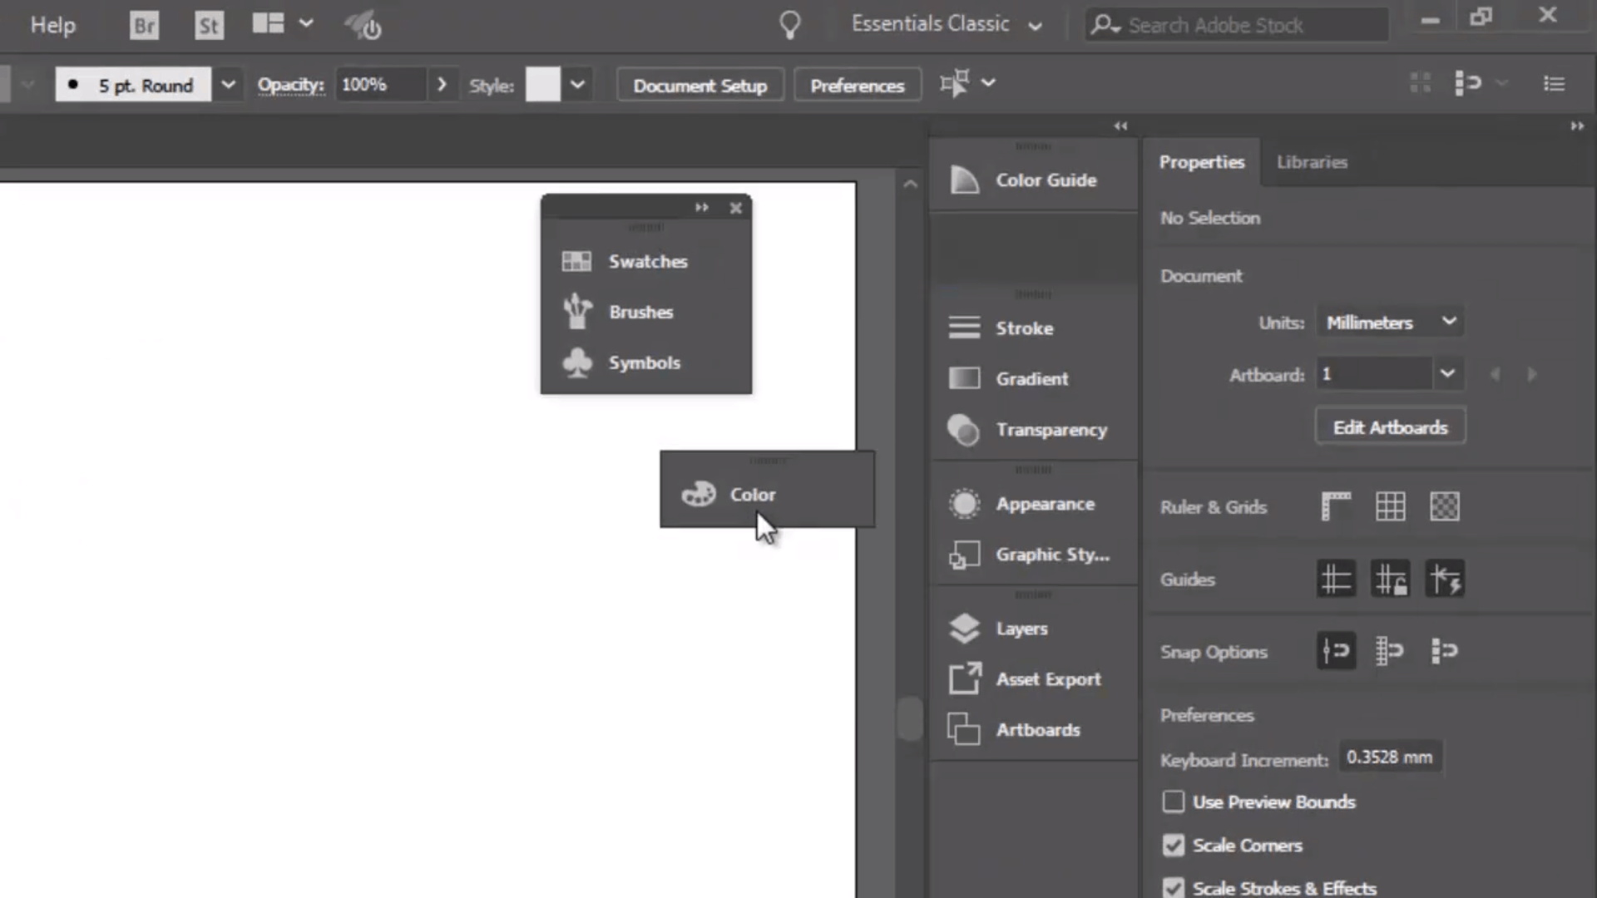Select the 5 pt. Round brush field
The image size is (1597, 898).
[x=133, y=85]
